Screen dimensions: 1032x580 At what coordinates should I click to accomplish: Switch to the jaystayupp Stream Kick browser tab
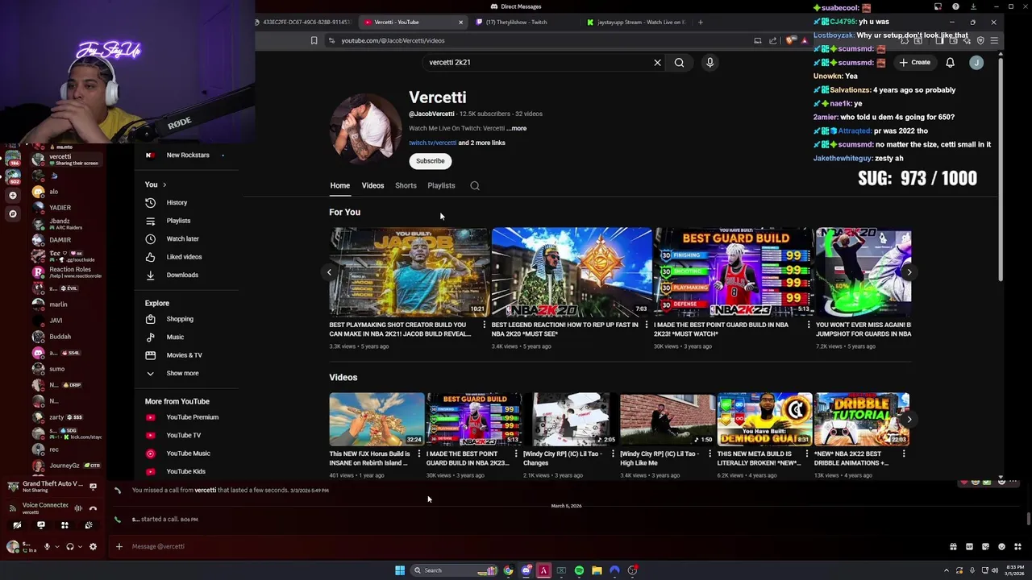(x=637, y=23)
